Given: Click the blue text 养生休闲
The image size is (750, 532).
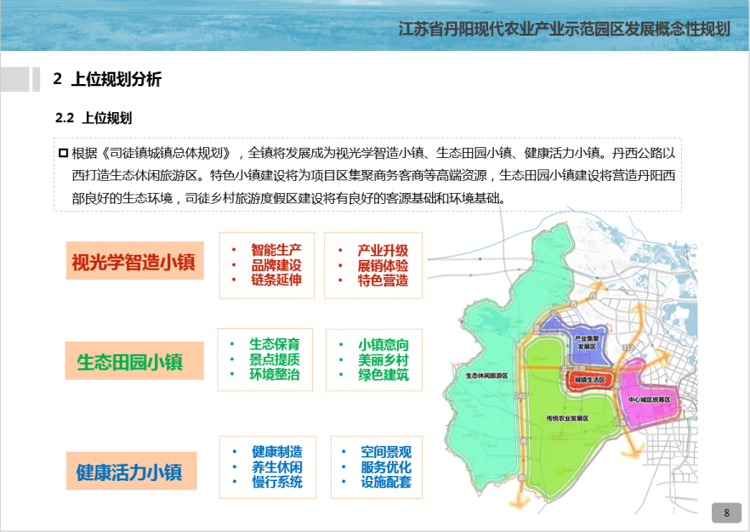Looking at the screenshot, I should 277,467.
